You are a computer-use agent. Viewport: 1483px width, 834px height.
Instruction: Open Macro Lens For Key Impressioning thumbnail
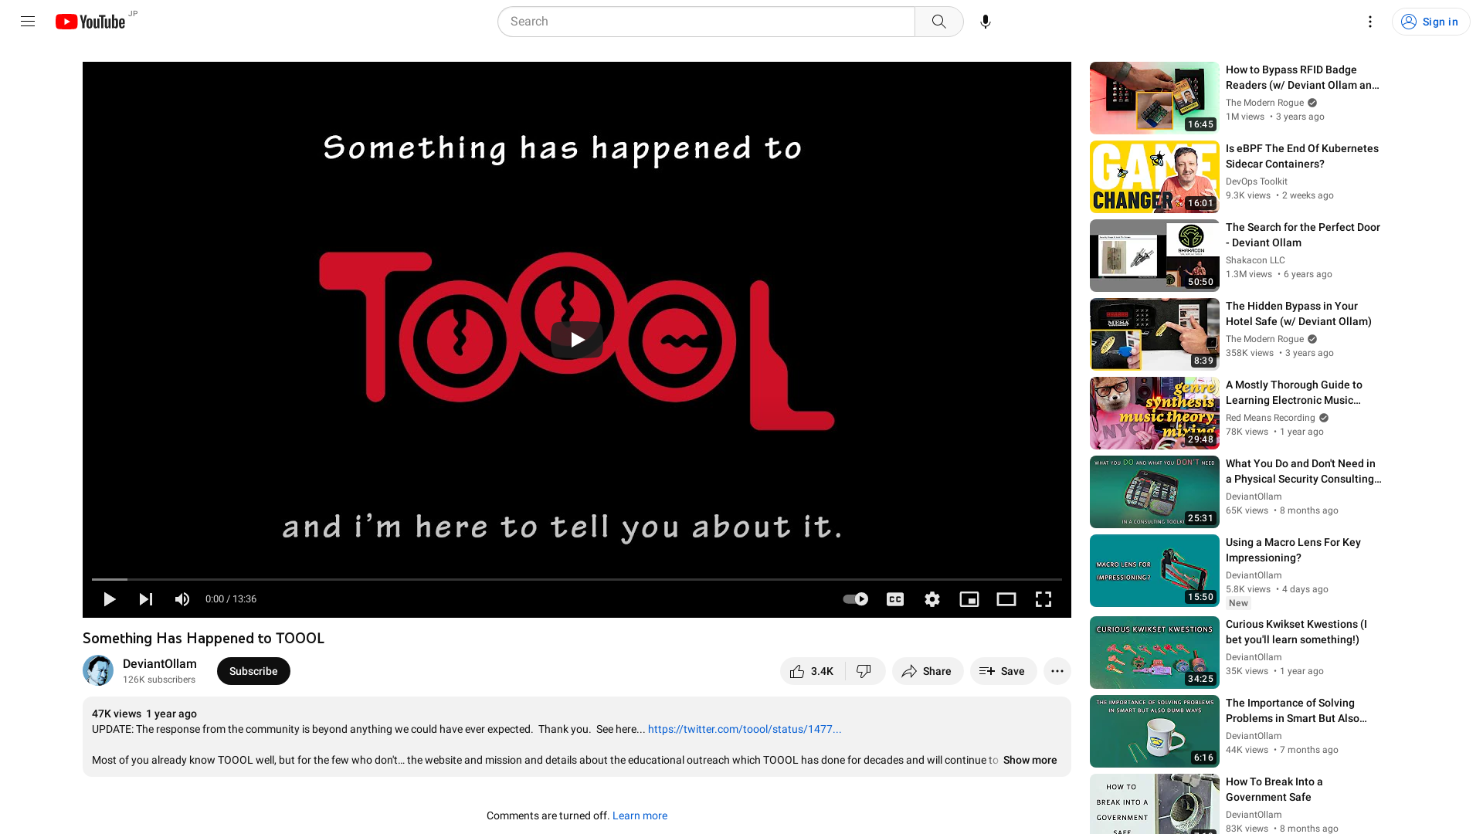coord(1155,571)
